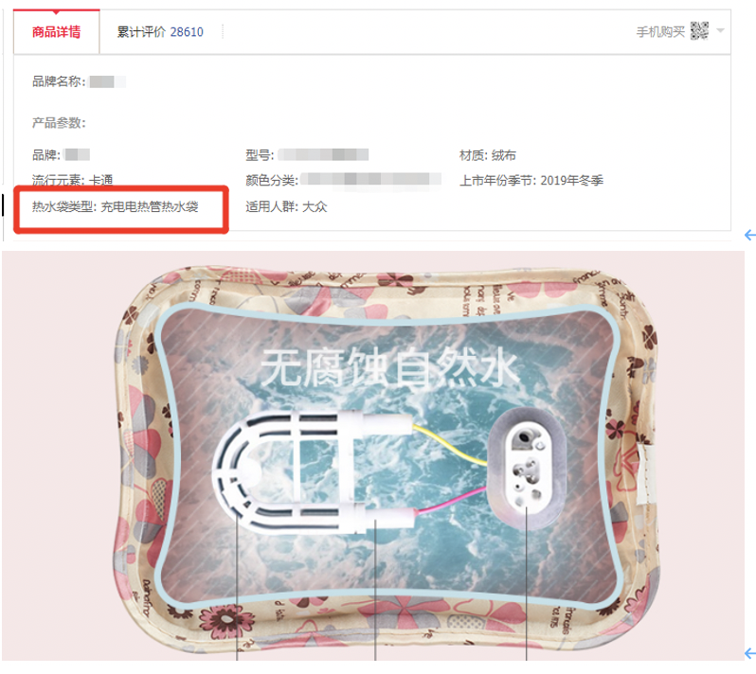Click the blurred 型号 value
Viewport: 756px width, 674px height.
(x=323, y=154)
